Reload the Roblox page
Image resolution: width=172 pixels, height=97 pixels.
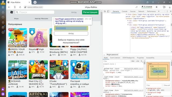click(20, 7)
